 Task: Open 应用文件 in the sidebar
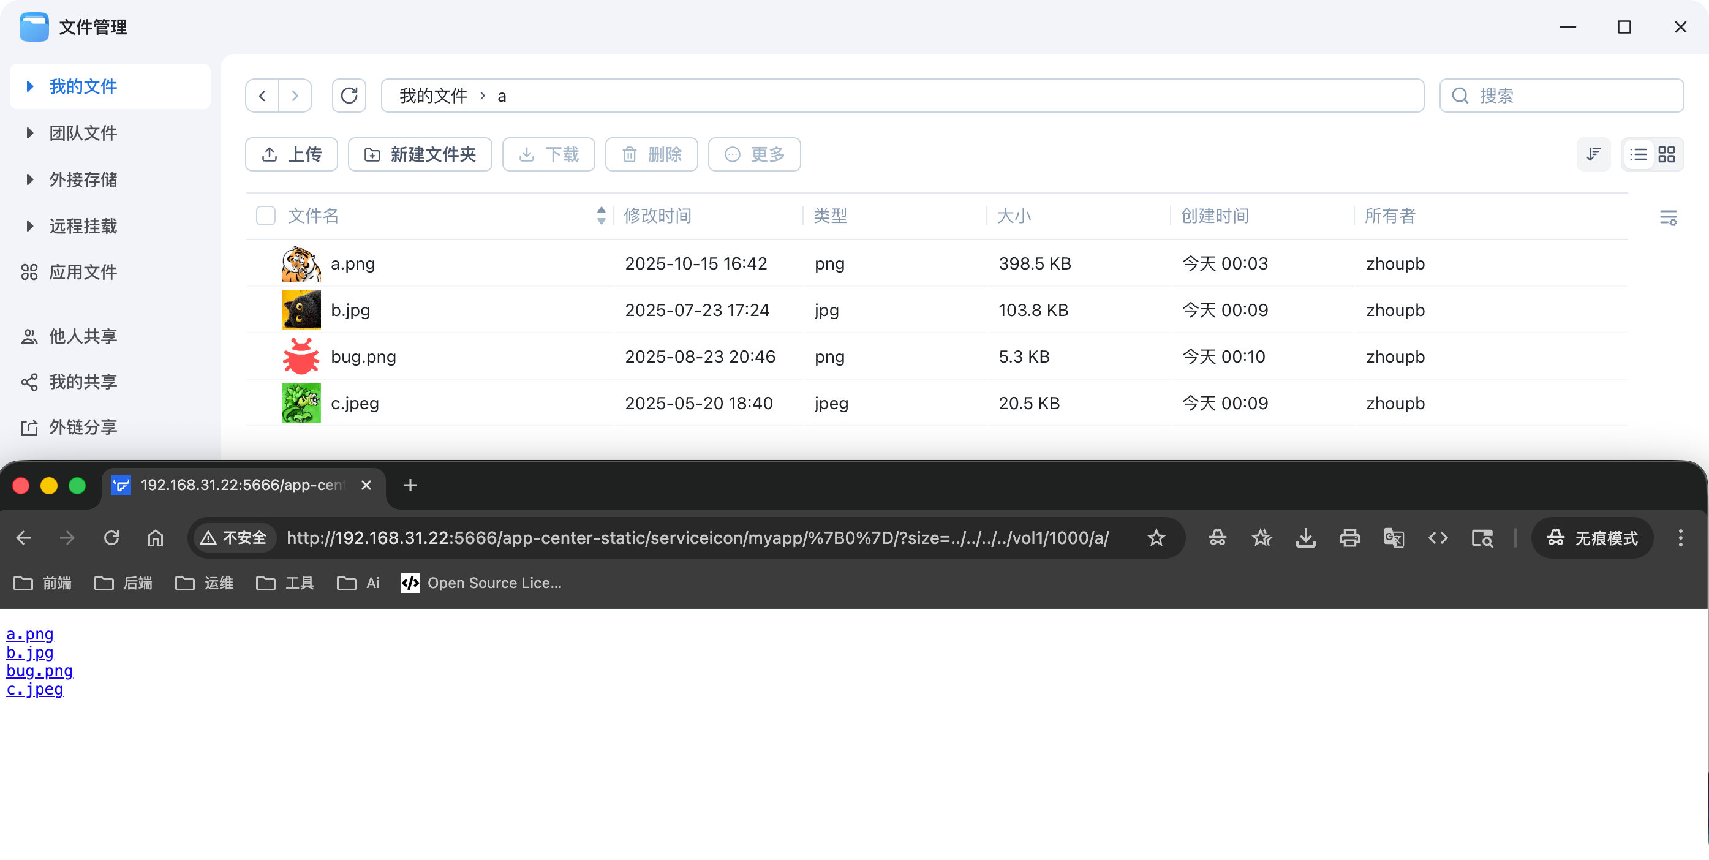82,271
